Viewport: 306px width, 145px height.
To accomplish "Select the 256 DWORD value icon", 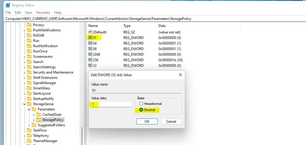I will (x=90, y=60).
